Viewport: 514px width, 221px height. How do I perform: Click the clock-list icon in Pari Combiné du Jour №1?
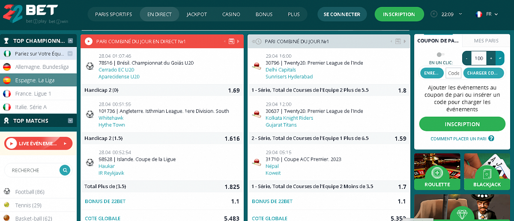256,41
